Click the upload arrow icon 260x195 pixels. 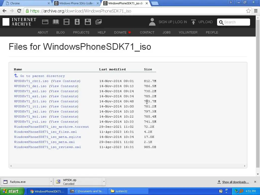[x=193, y=22]
